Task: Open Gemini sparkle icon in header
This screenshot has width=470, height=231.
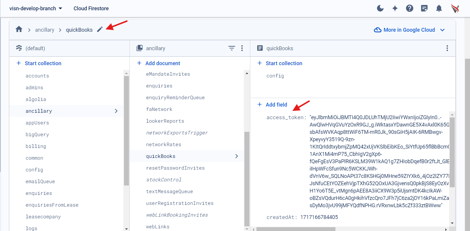Action: [395, 8]
